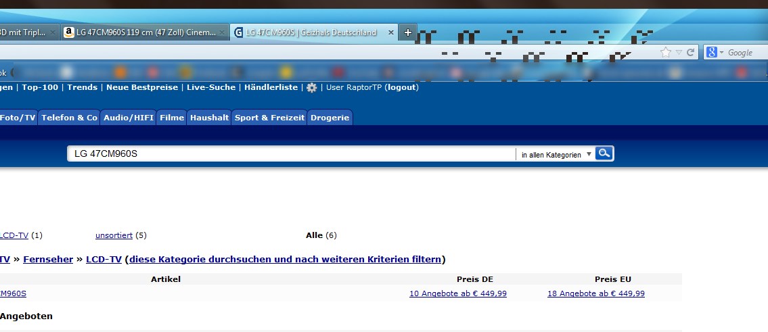Click the Preis EU column header

(613, 280)
